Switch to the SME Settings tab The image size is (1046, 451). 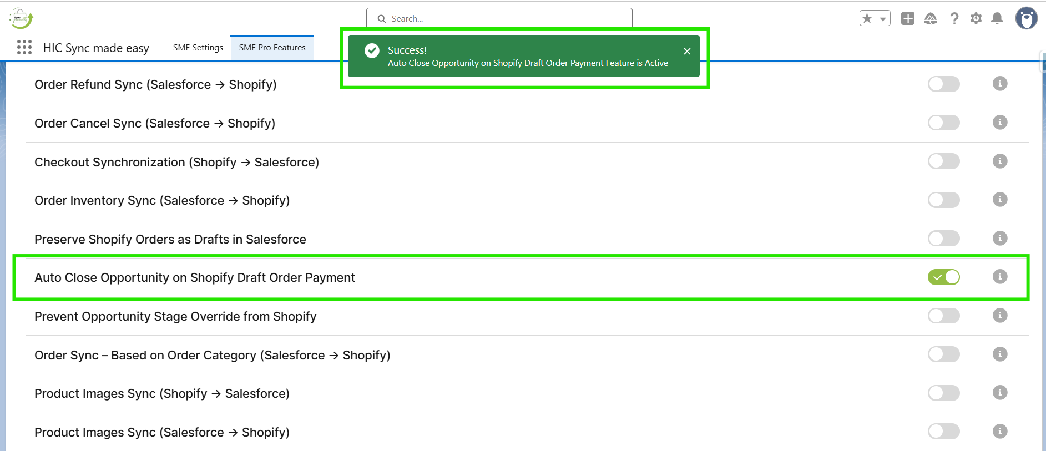[198, 48]
